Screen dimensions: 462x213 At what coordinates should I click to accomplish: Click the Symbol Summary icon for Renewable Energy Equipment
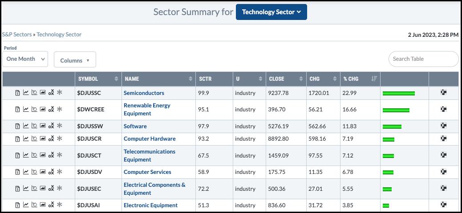click(x=18, y=109)
